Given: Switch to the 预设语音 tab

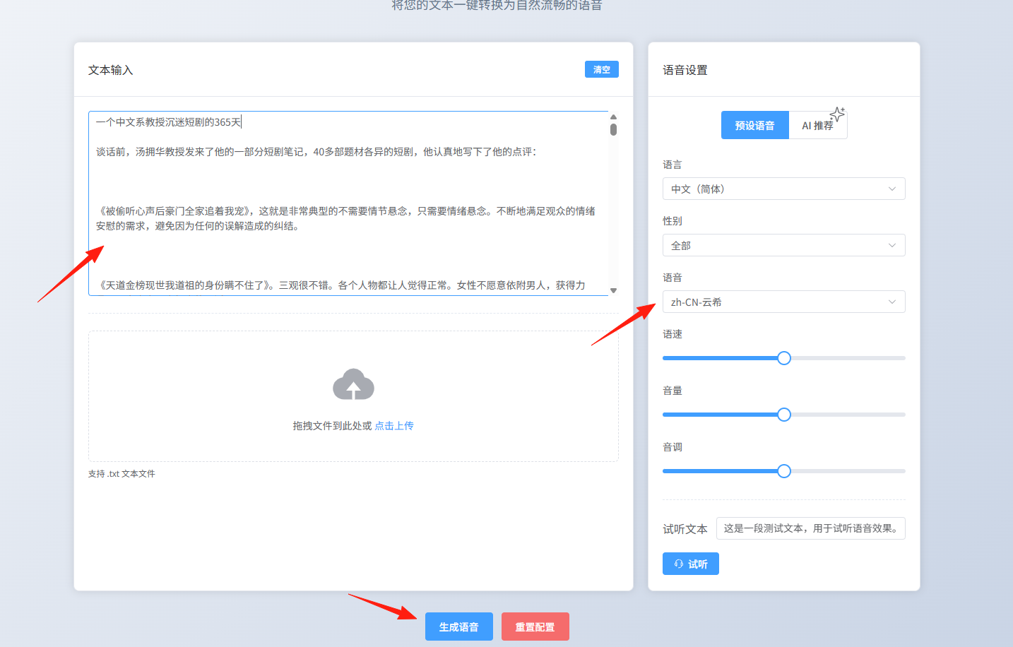Looking at the screenshot, I should tap(754, 125).
